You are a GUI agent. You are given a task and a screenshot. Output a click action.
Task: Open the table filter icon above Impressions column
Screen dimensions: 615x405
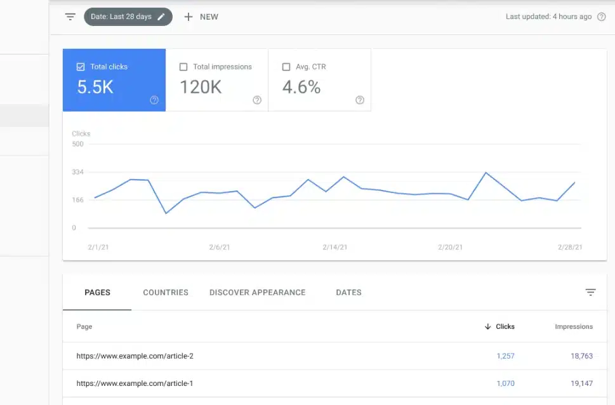click(590, 292)
